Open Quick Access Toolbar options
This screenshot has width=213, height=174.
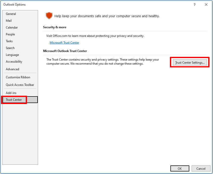[20, 85]
